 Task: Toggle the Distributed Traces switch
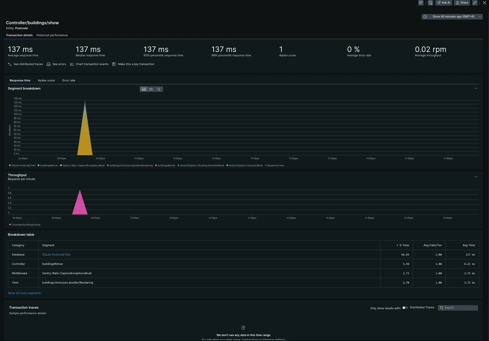pyautogui.click(x=405, y=308)
